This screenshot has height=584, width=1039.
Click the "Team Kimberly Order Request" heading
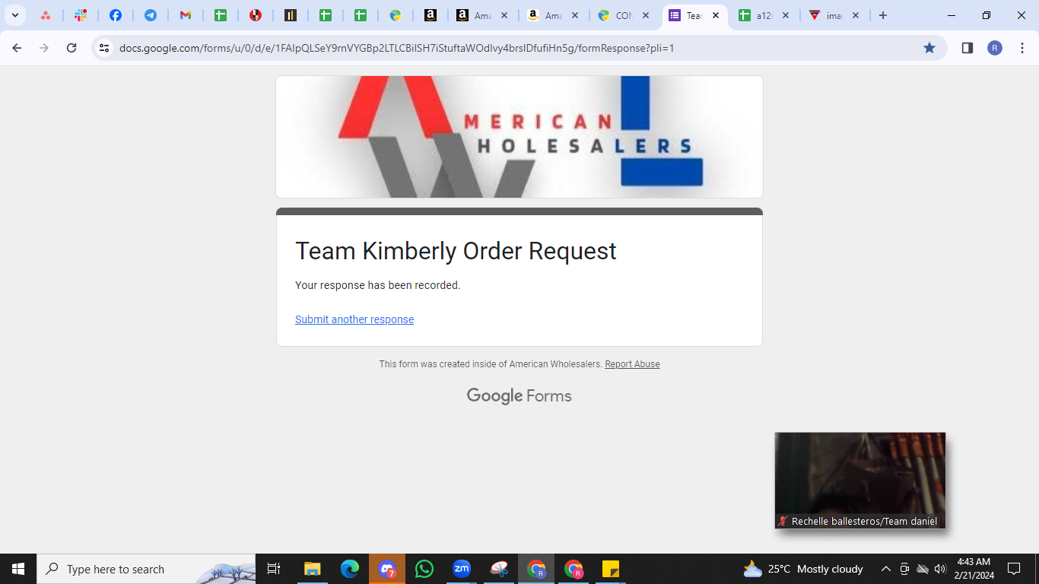(456, 251)
